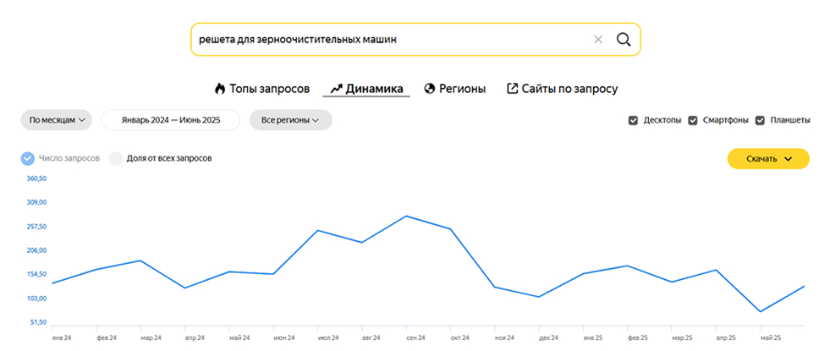Toggle the Смартфоны checkbox
The height and width of the screenshot is (351, 830).
pyautogui.click(x=693, y=120)
